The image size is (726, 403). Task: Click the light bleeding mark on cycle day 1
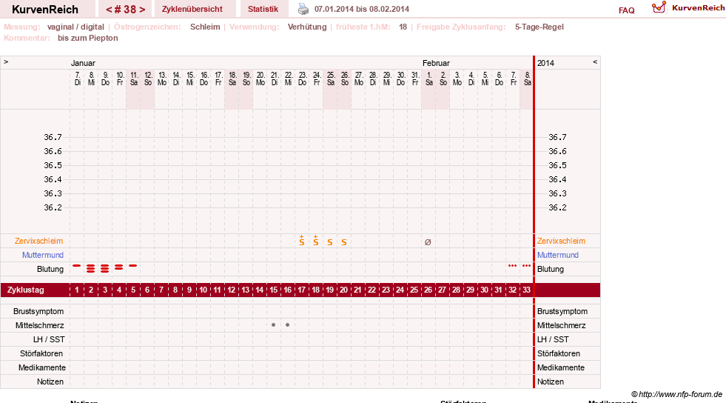pos(77,265)
